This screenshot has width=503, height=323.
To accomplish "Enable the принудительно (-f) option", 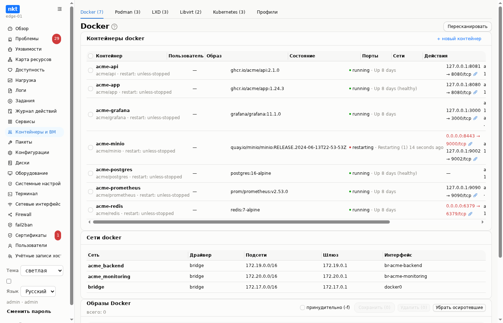I will tap(303, 308).
